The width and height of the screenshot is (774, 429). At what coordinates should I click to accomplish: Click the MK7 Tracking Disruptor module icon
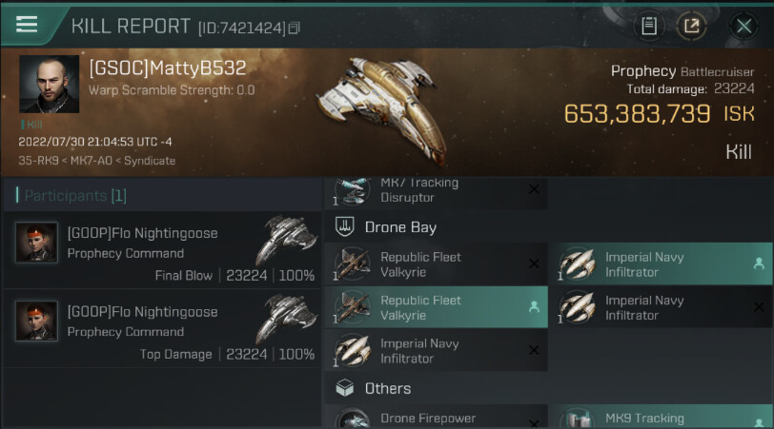(x=353, y=190)
